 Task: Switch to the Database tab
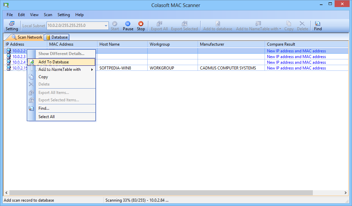coord(57,37)
